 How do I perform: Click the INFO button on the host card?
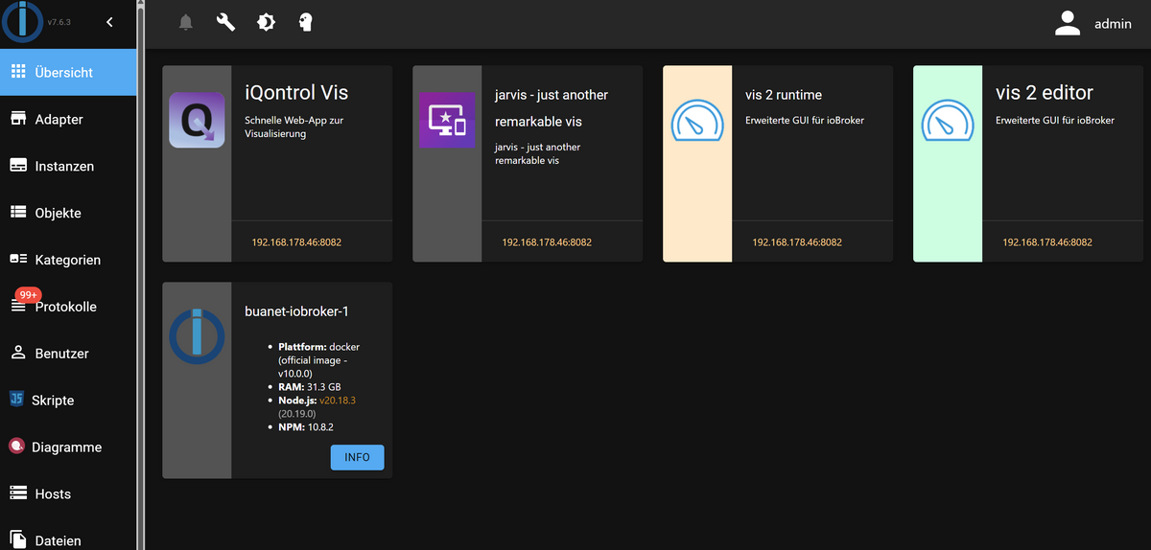357,457
